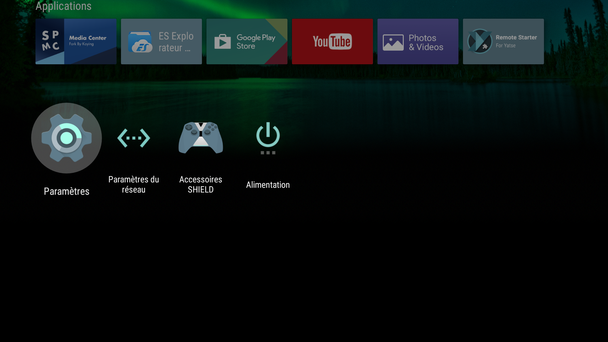This screenshot has height=342, width=608.
Task: Open Paramètres du réseau arrows icon
Action: tap(134, 138)
